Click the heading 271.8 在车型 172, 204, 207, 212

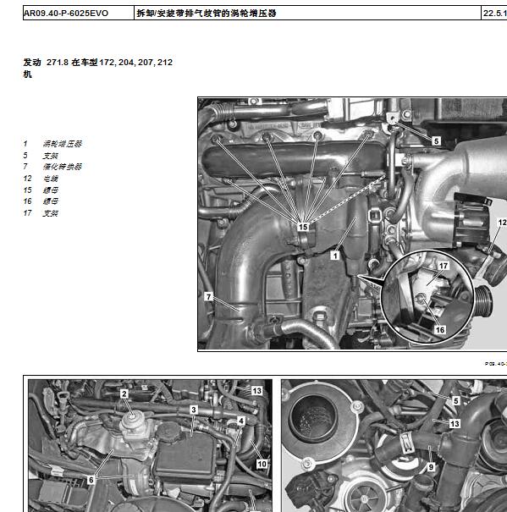[109, 63]
